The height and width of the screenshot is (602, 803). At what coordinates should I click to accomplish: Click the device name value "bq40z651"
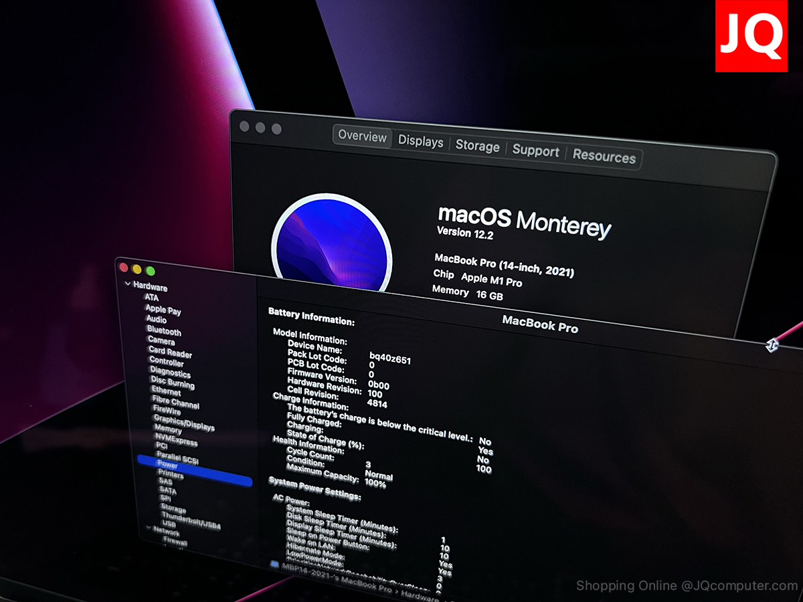(390, 359)
